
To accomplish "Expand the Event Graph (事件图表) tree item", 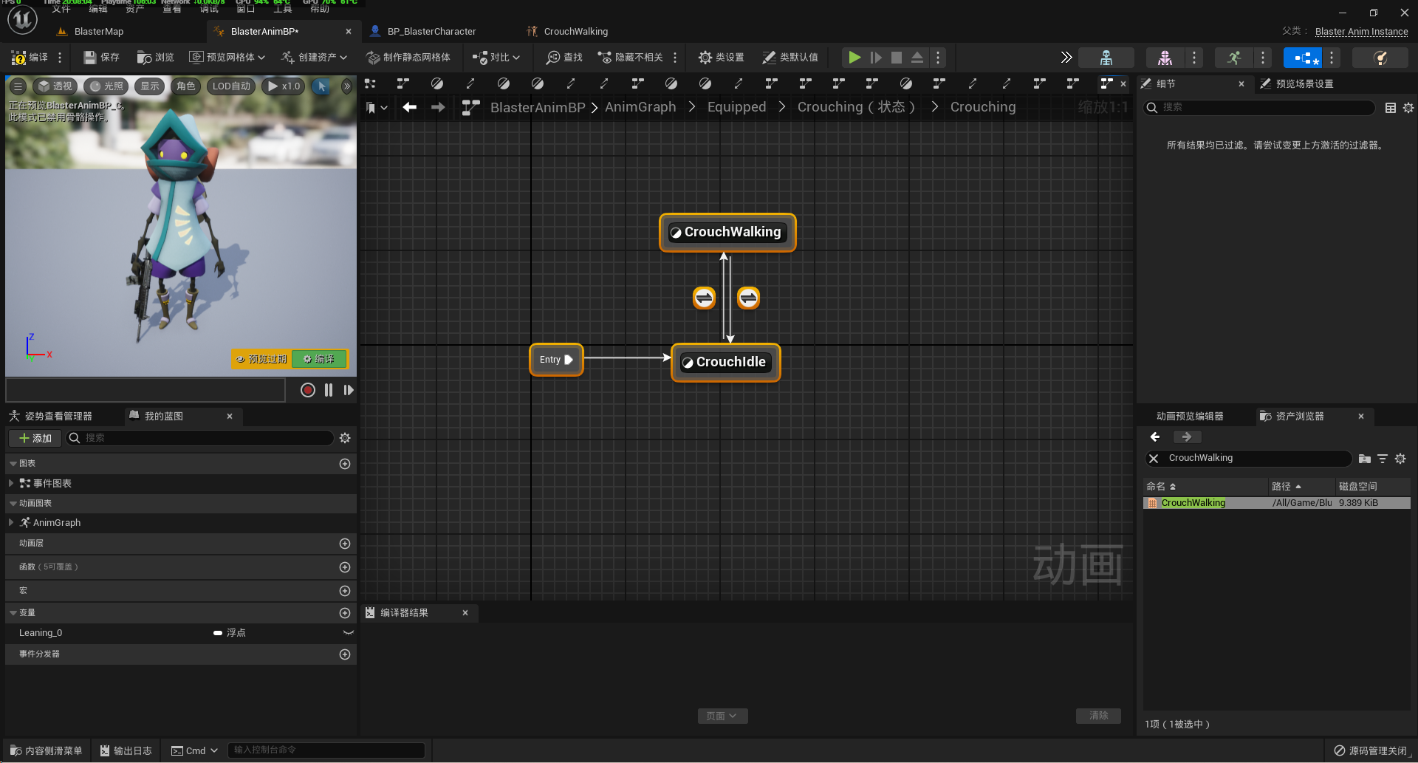I will click(11, 483).
